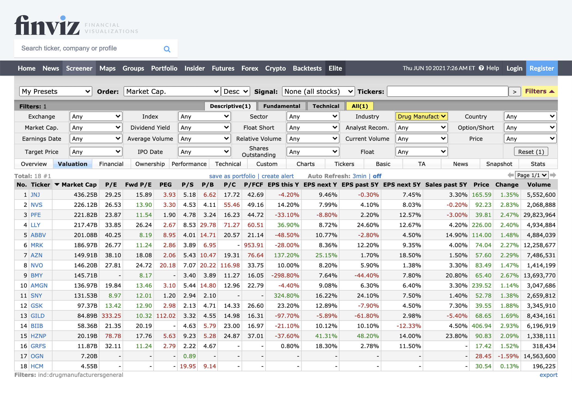Open the IPO Date filter dropdown
572x397 pixels.
point(204,151)
